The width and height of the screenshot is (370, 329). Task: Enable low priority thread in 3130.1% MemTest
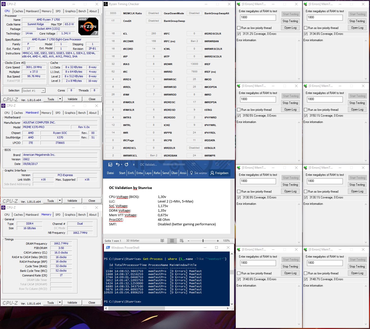tap(305, 192)
